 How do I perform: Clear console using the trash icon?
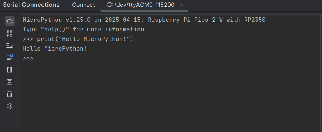(10, 94)
